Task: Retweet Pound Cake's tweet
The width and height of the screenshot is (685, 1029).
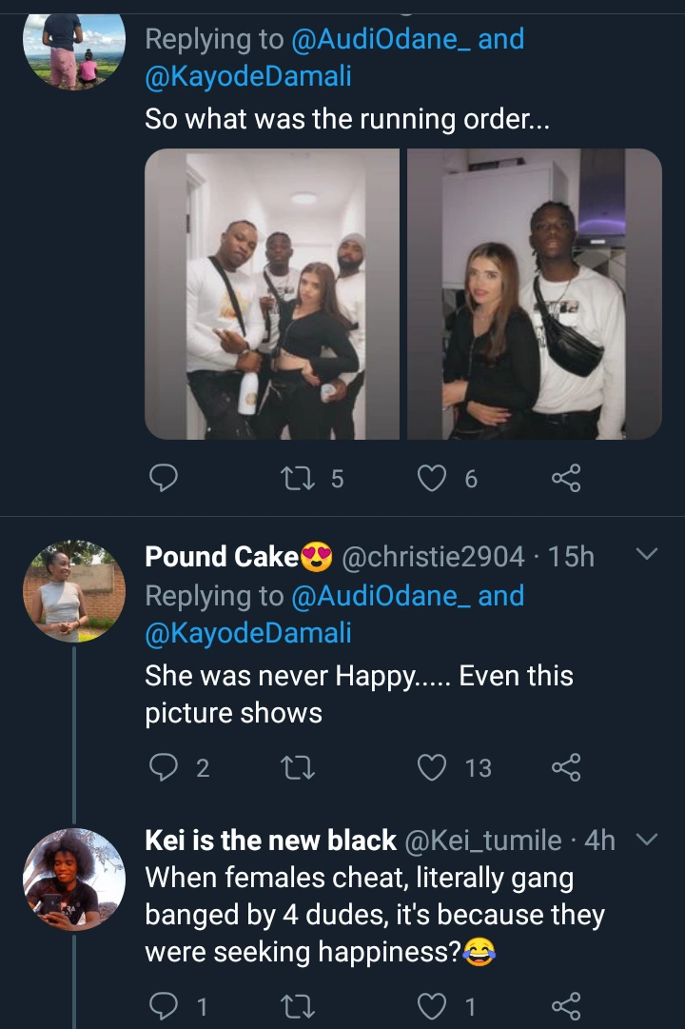Action: point(300,767)
